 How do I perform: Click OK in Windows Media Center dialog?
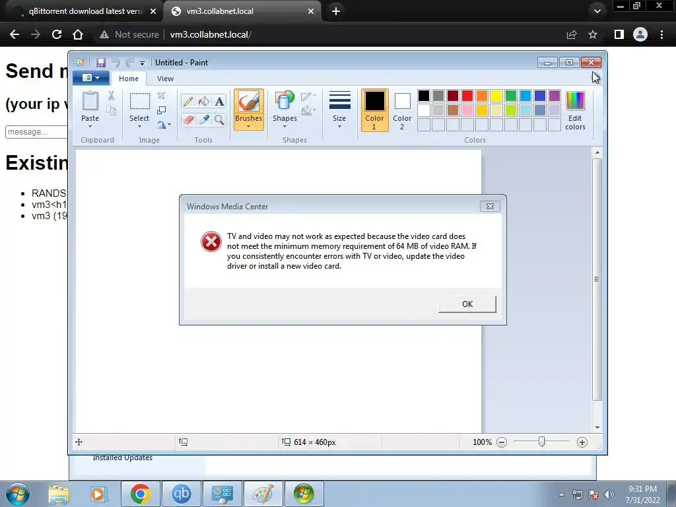[467, 304]
